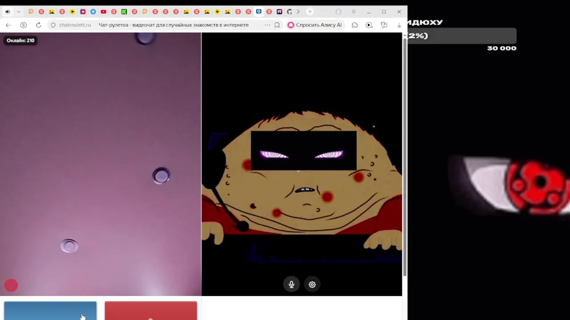
Task: Select the active chat roulette tab
Action: [259, 12]
